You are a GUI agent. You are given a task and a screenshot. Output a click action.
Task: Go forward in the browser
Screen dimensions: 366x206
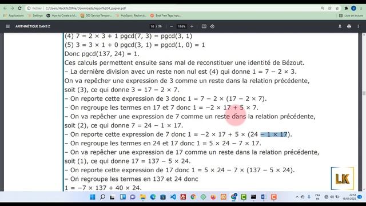(x=13, y=8)
